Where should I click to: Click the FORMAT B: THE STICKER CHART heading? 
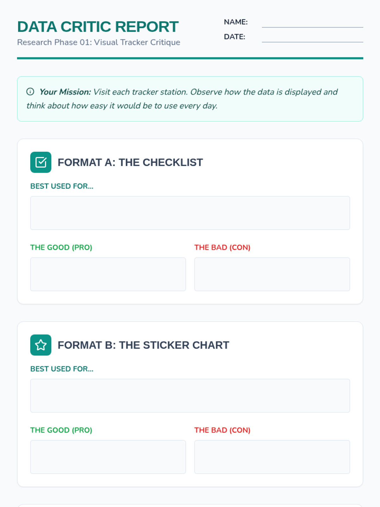[x=143, y=345]
